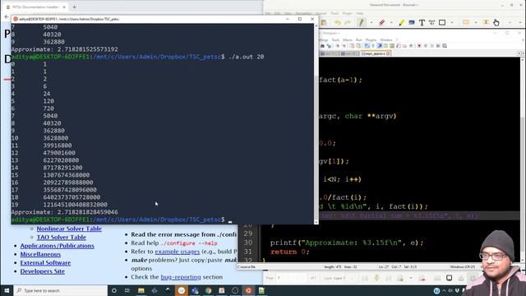Viewport: 526px width, 296px height.
Task: Select the rectangular region selection tool
Action: 466,22
